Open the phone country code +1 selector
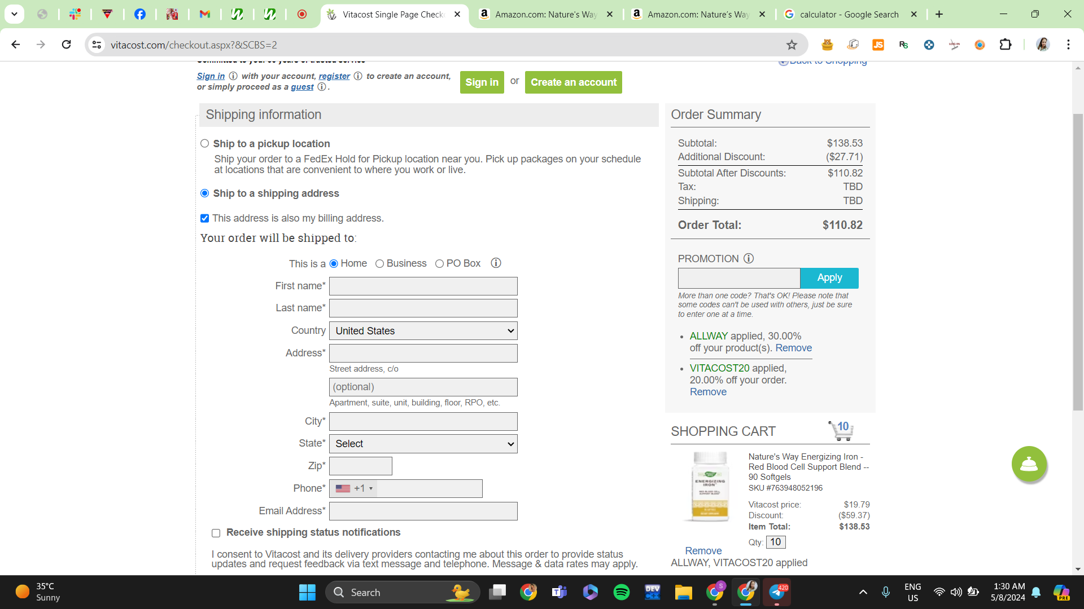 [354, 488]
